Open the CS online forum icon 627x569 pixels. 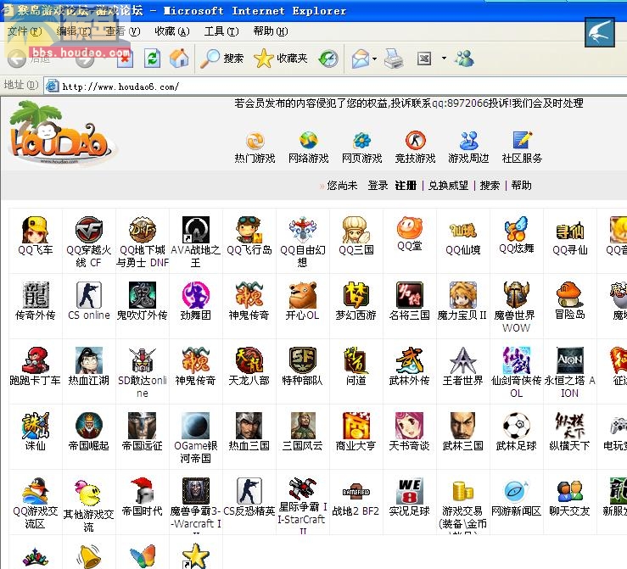click(x=89, y=295)
